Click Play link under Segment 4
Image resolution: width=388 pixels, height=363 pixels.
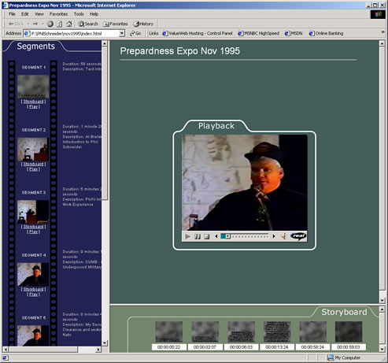click(x=33, y=294)
